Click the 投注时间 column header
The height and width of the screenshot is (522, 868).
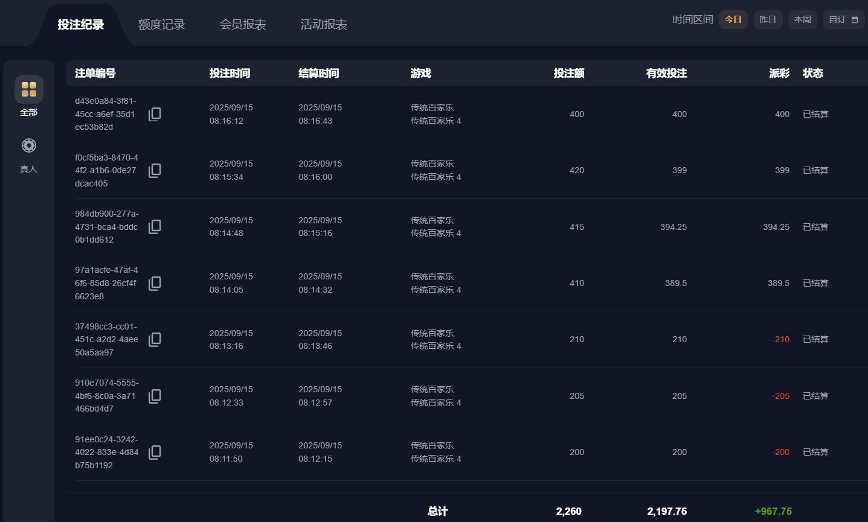point(230,73)
